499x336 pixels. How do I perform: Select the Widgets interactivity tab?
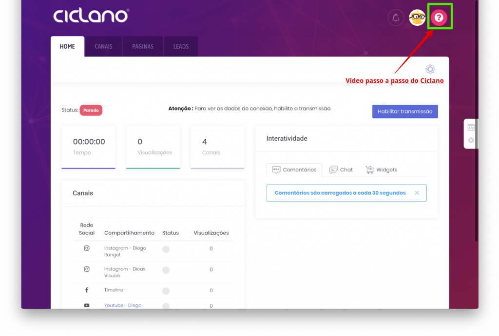pos(381,170)
